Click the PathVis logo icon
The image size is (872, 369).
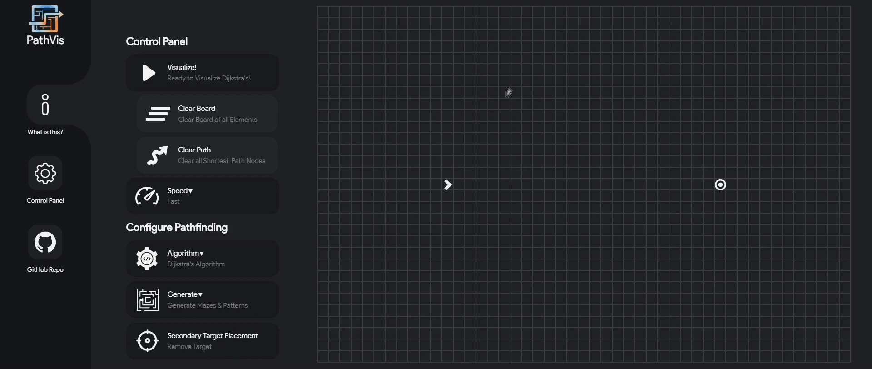(x=45, y=19)
